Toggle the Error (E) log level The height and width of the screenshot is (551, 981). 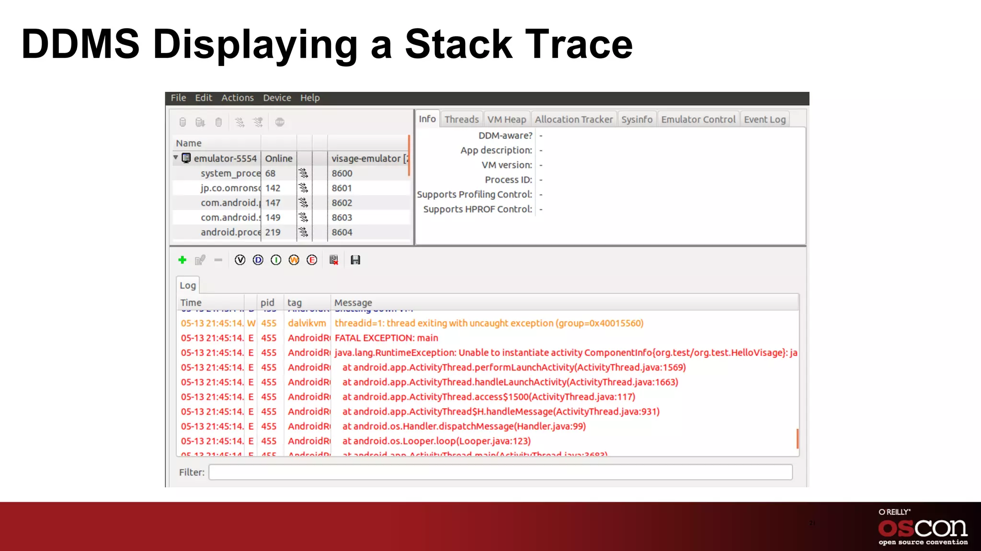point(312,260)
